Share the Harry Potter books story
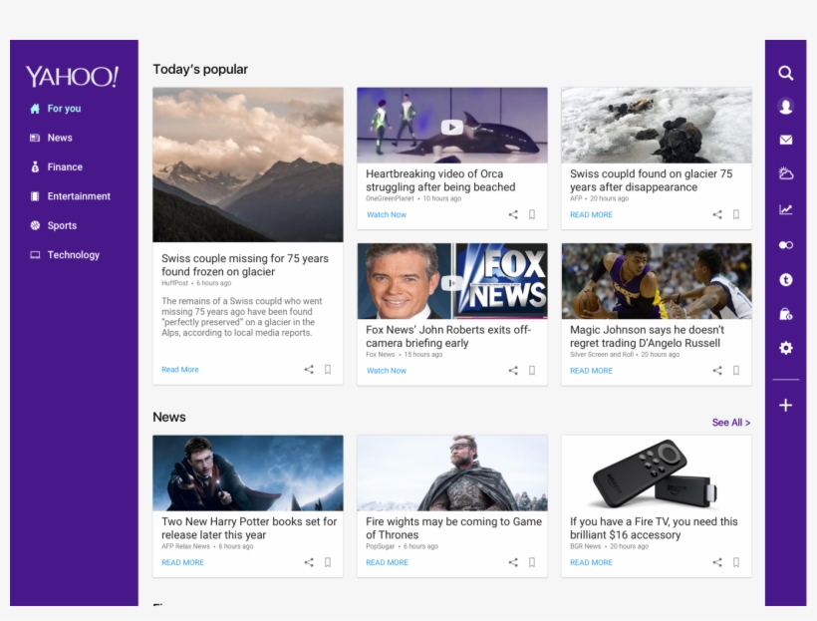Image resolution: width=817 pixels, height=621 pixels. click(309, 562)
